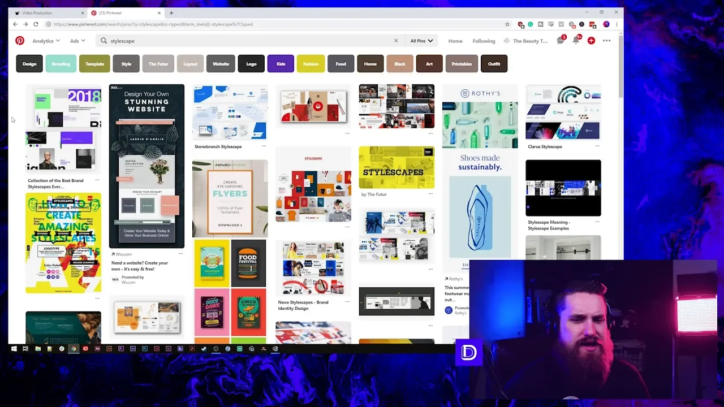Open options dots for Clarus Stylescape pin
724x407 pixels.
pyautogui.click(x=597, y=146)
